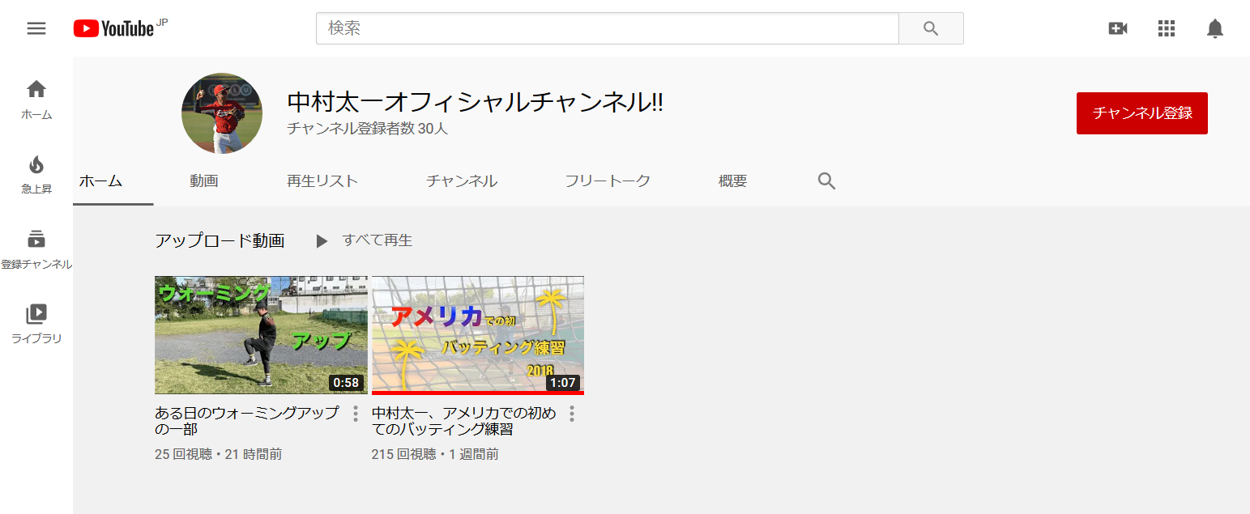Show notifications via bell icon
Viewport: 1250px width, 514px height.
point(1214,28)
